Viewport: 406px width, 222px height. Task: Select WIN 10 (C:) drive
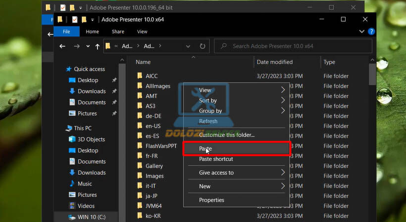91,217
